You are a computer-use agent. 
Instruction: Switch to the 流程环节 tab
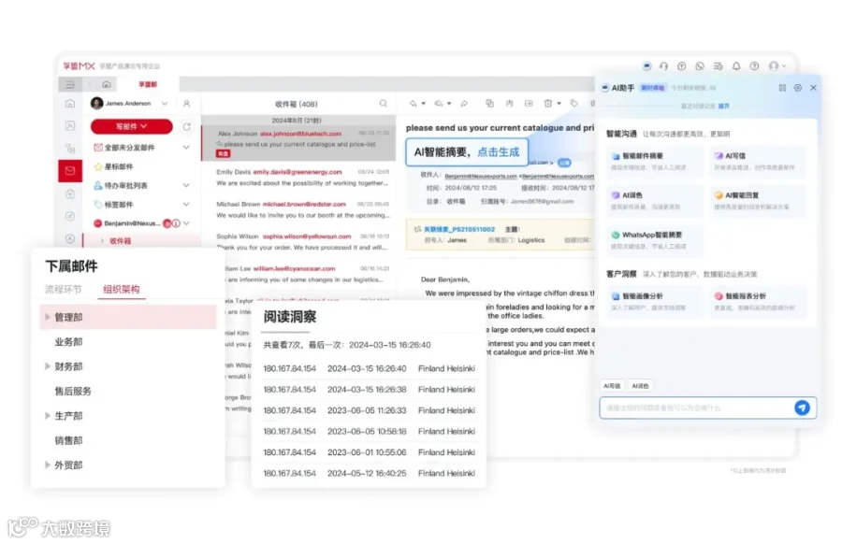64,289
